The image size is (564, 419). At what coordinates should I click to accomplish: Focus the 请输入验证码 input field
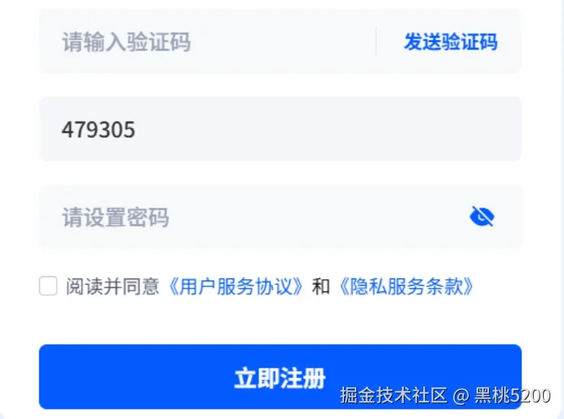point(208,41)
